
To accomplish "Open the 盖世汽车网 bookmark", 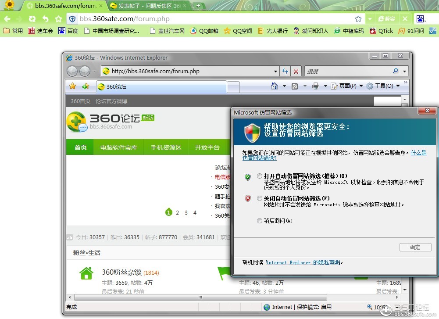I will pyautogui.click(x=167, y=31).
